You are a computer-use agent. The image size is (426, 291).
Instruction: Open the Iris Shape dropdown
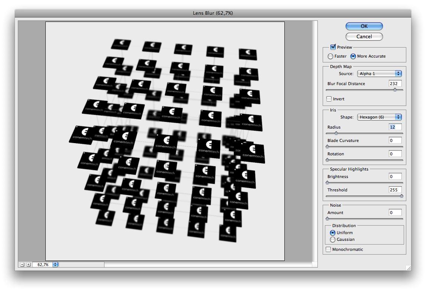[379, 117]
